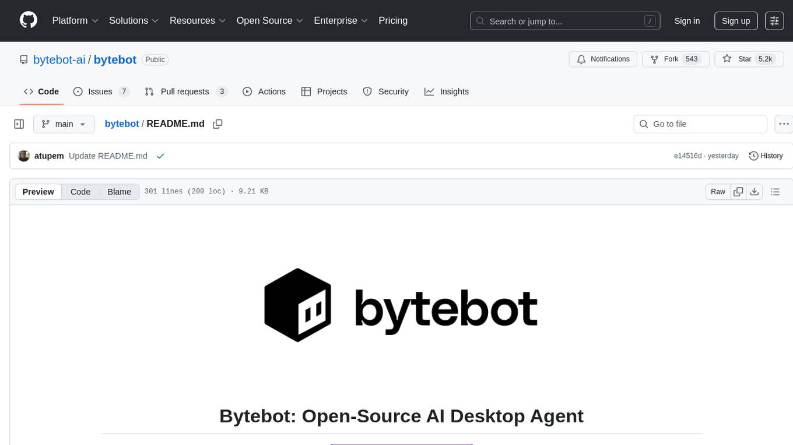Open the appearance settings icon in header
The width and height of the screenshot is (793, 445).
pyautogui.click(x=774, y=21)
